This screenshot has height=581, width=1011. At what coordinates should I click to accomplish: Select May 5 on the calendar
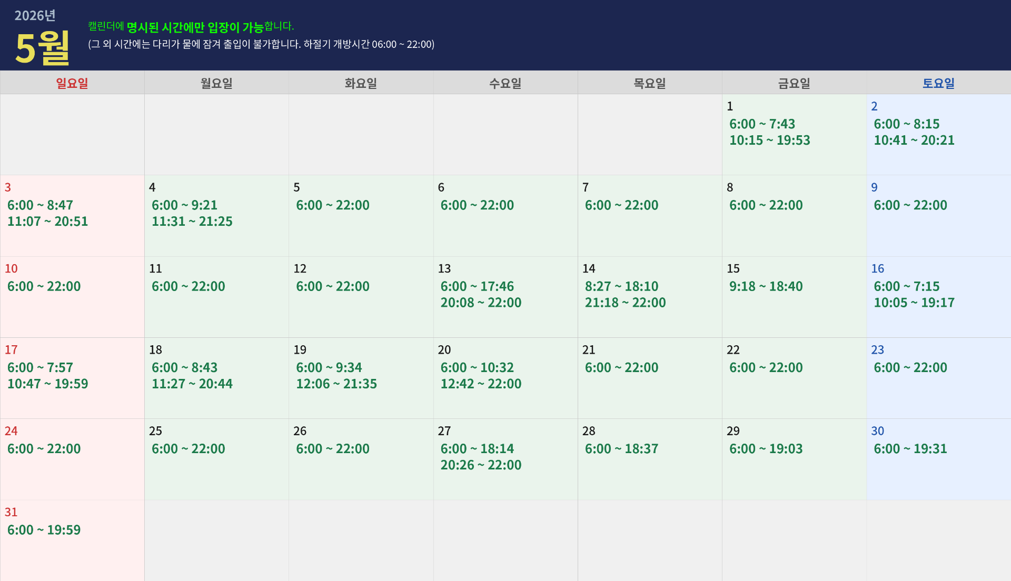(x=361, y=216)
